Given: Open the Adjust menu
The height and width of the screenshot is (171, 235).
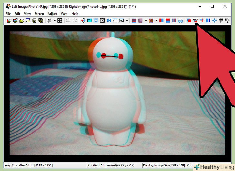Looking at the screenshot, I should pos(52,14).
